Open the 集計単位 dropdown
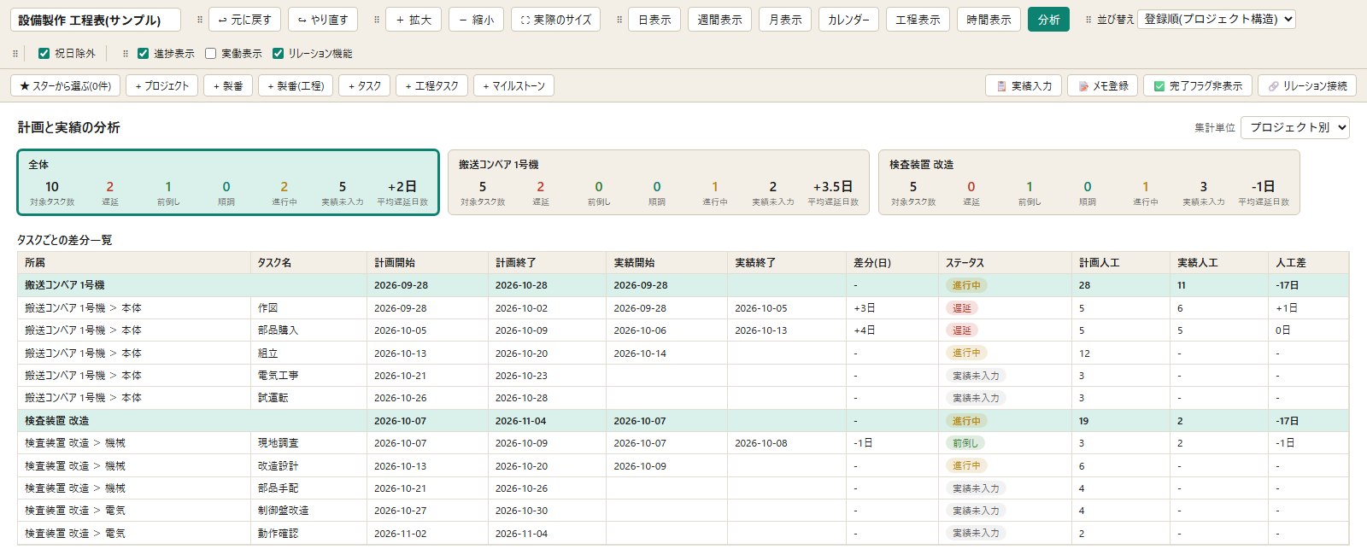 point(1295,127)
